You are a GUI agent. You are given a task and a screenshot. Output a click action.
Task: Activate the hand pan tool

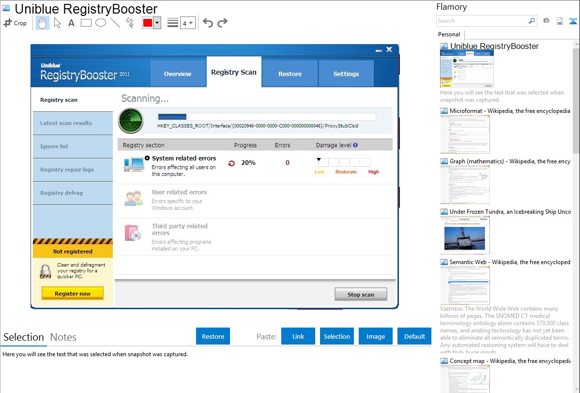click(x=42, y=23)
